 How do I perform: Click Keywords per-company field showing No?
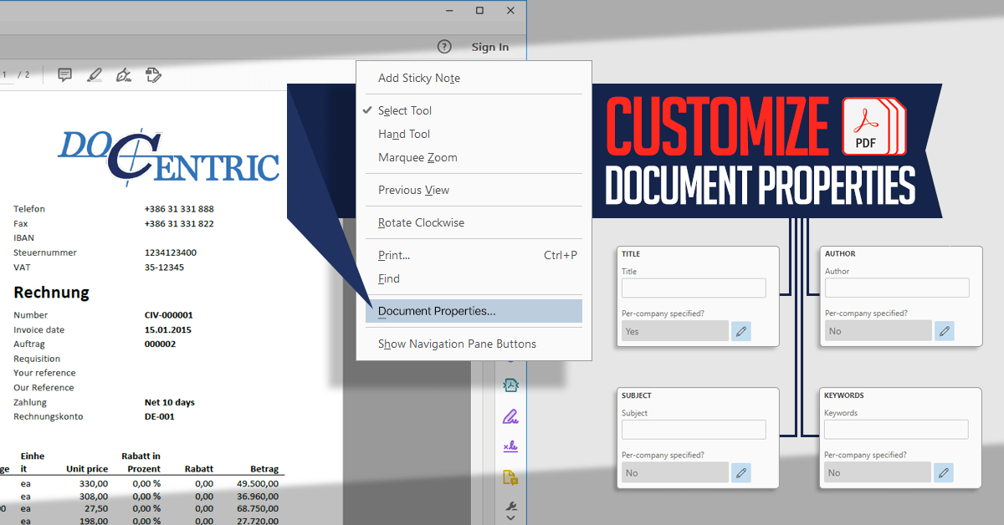(x=878, y=473)
